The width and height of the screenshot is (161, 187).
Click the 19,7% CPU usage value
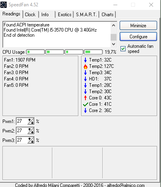(111, 52)
